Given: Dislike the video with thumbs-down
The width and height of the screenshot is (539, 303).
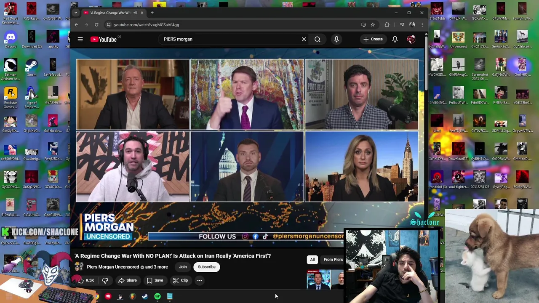Looking at the screenshot, I should point(105,280).
